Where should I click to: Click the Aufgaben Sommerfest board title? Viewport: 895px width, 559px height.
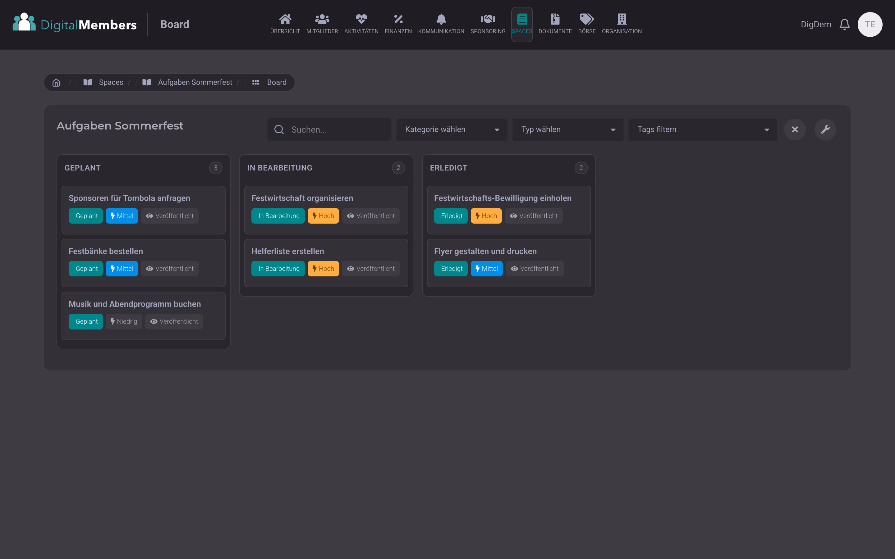pos(120,126)
